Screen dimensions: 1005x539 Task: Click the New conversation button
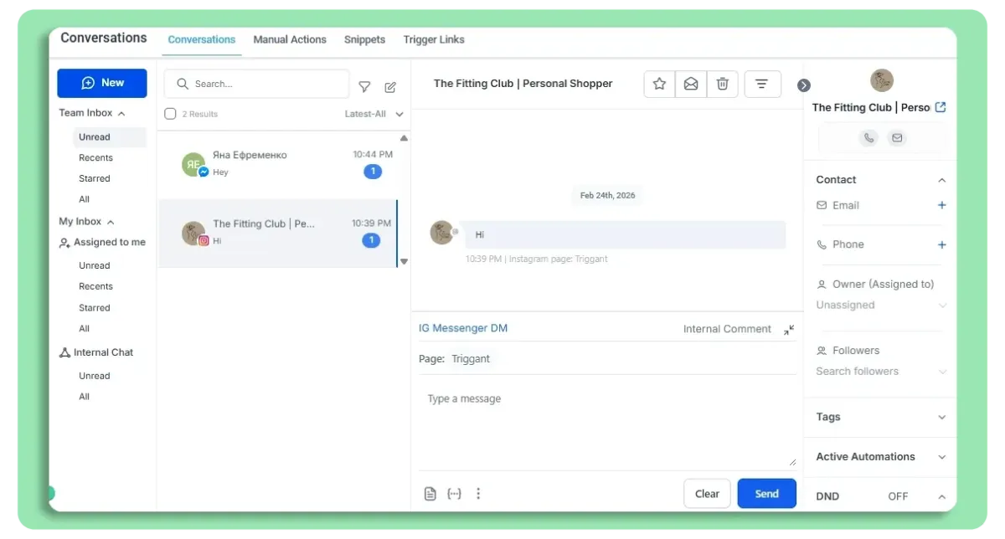pyautogui.click(x=101, y=83)
